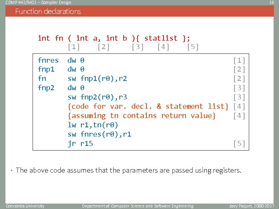This screenshot has height=209, width=279.
Task: Click the instruction "sw fnp2(r0),r3"
Action: pos(97,97)
